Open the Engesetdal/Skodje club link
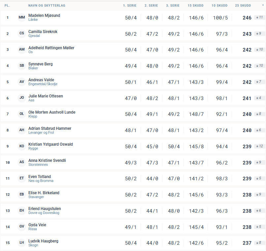 (43, 84)
